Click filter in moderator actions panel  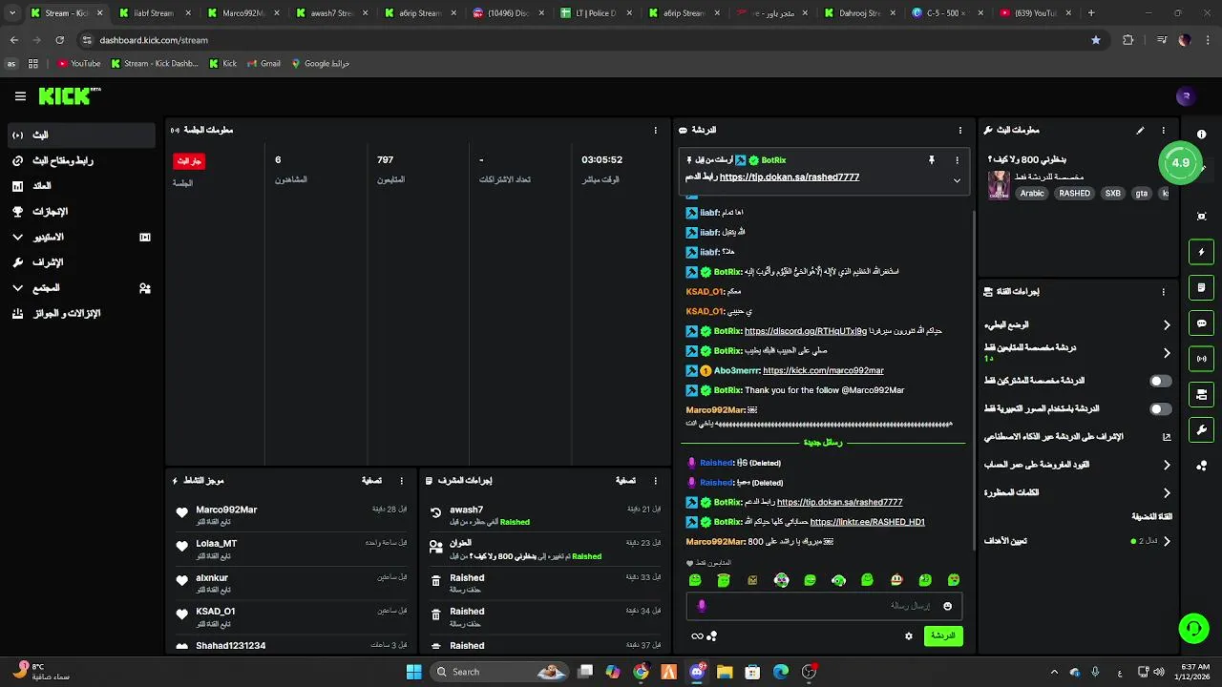click(625, 481)
